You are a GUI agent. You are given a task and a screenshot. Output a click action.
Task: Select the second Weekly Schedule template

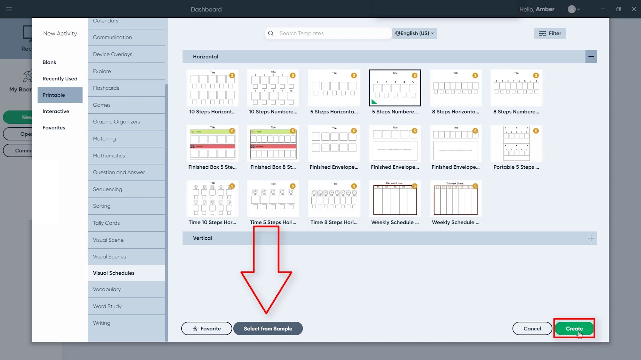(x=456, y=203)
